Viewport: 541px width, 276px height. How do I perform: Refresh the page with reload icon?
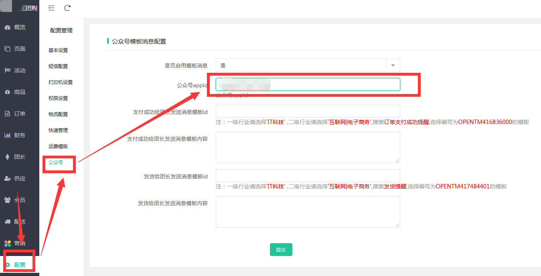point(67,8)
